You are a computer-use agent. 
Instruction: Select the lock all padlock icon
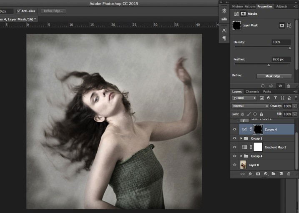261,114
